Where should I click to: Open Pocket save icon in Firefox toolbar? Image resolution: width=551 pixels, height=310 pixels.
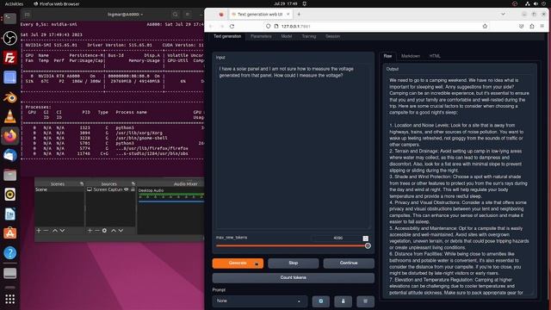coord(522,27)
